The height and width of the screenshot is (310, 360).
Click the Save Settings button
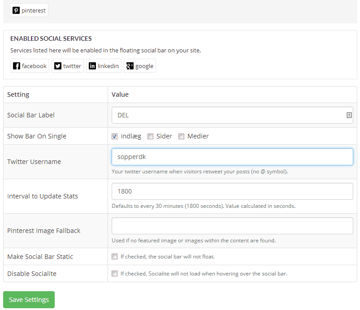pos(29,299)
